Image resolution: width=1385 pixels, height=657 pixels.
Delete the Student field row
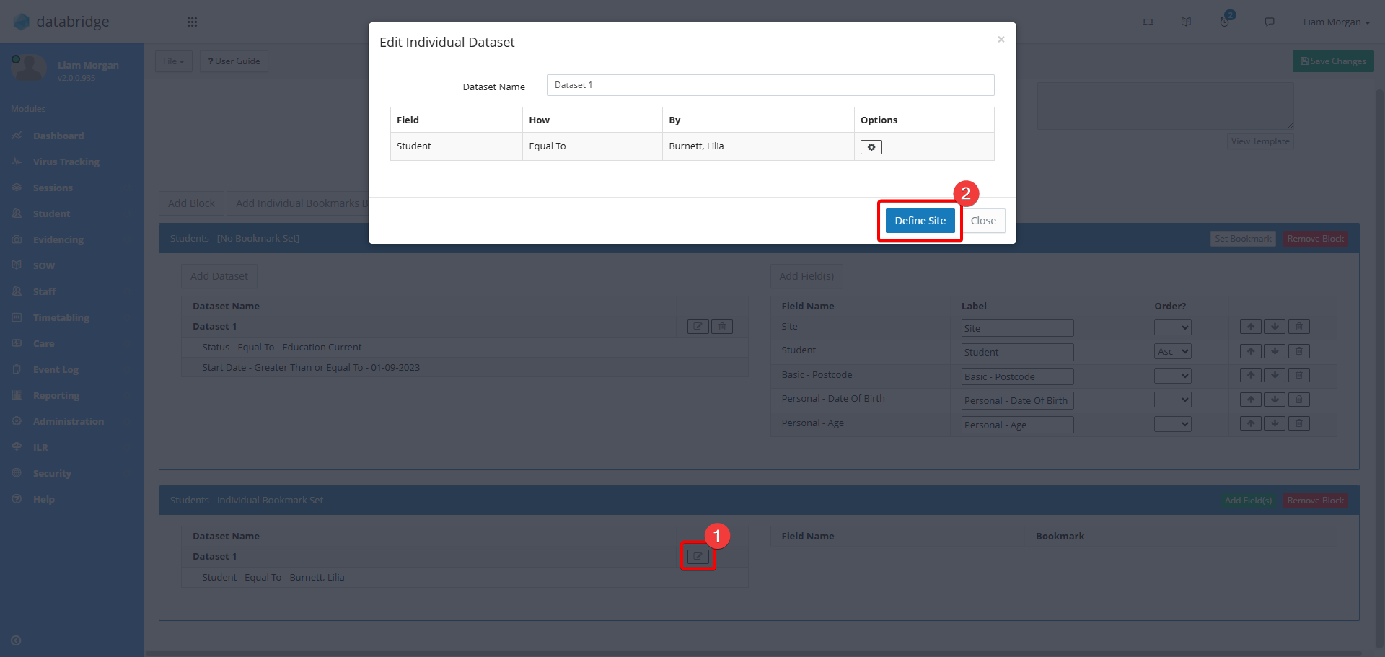1299,351
